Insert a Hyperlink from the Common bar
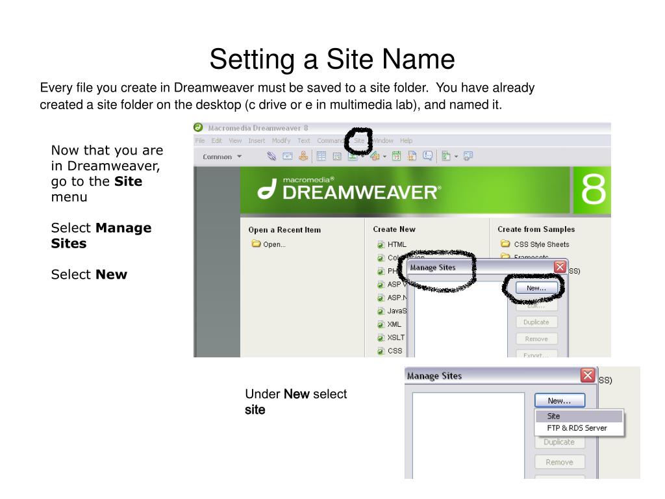This screenshot has height=499, width=665. pos(271,156)
